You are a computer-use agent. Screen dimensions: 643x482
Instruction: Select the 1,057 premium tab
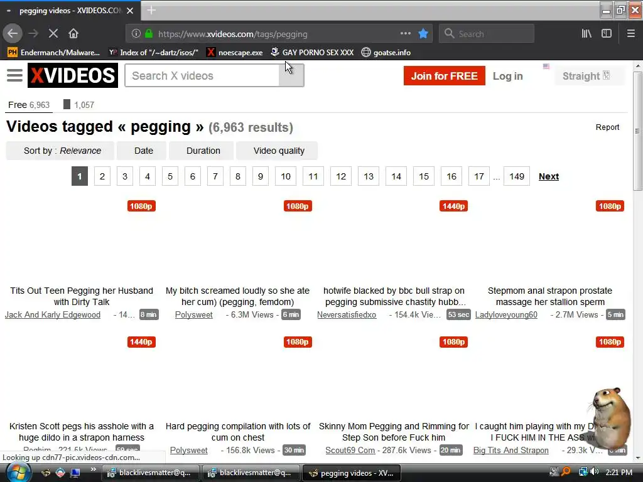tap(78, 105)
